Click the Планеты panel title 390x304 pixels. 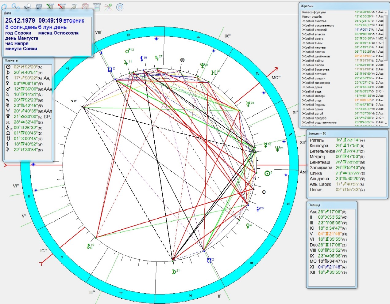coord(11,60)
